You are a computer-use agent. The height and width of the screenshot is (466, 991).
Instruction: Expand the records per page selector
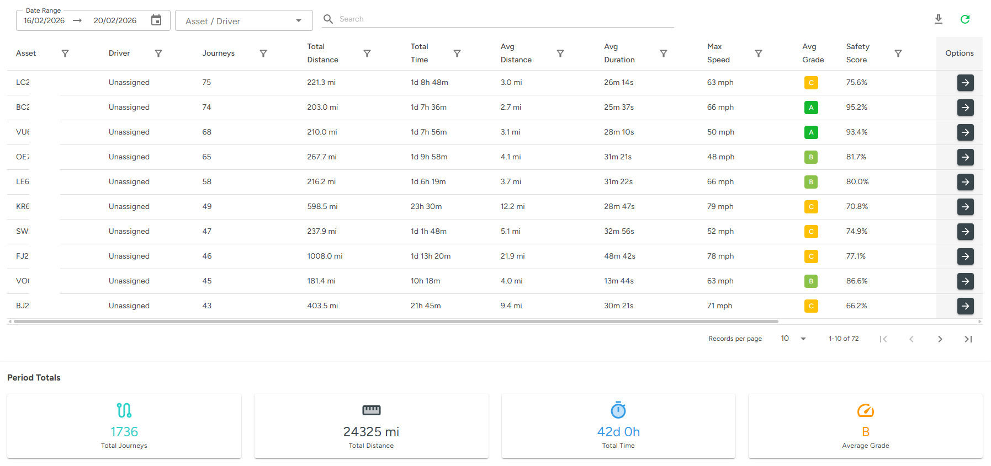[x=793, y=339]
